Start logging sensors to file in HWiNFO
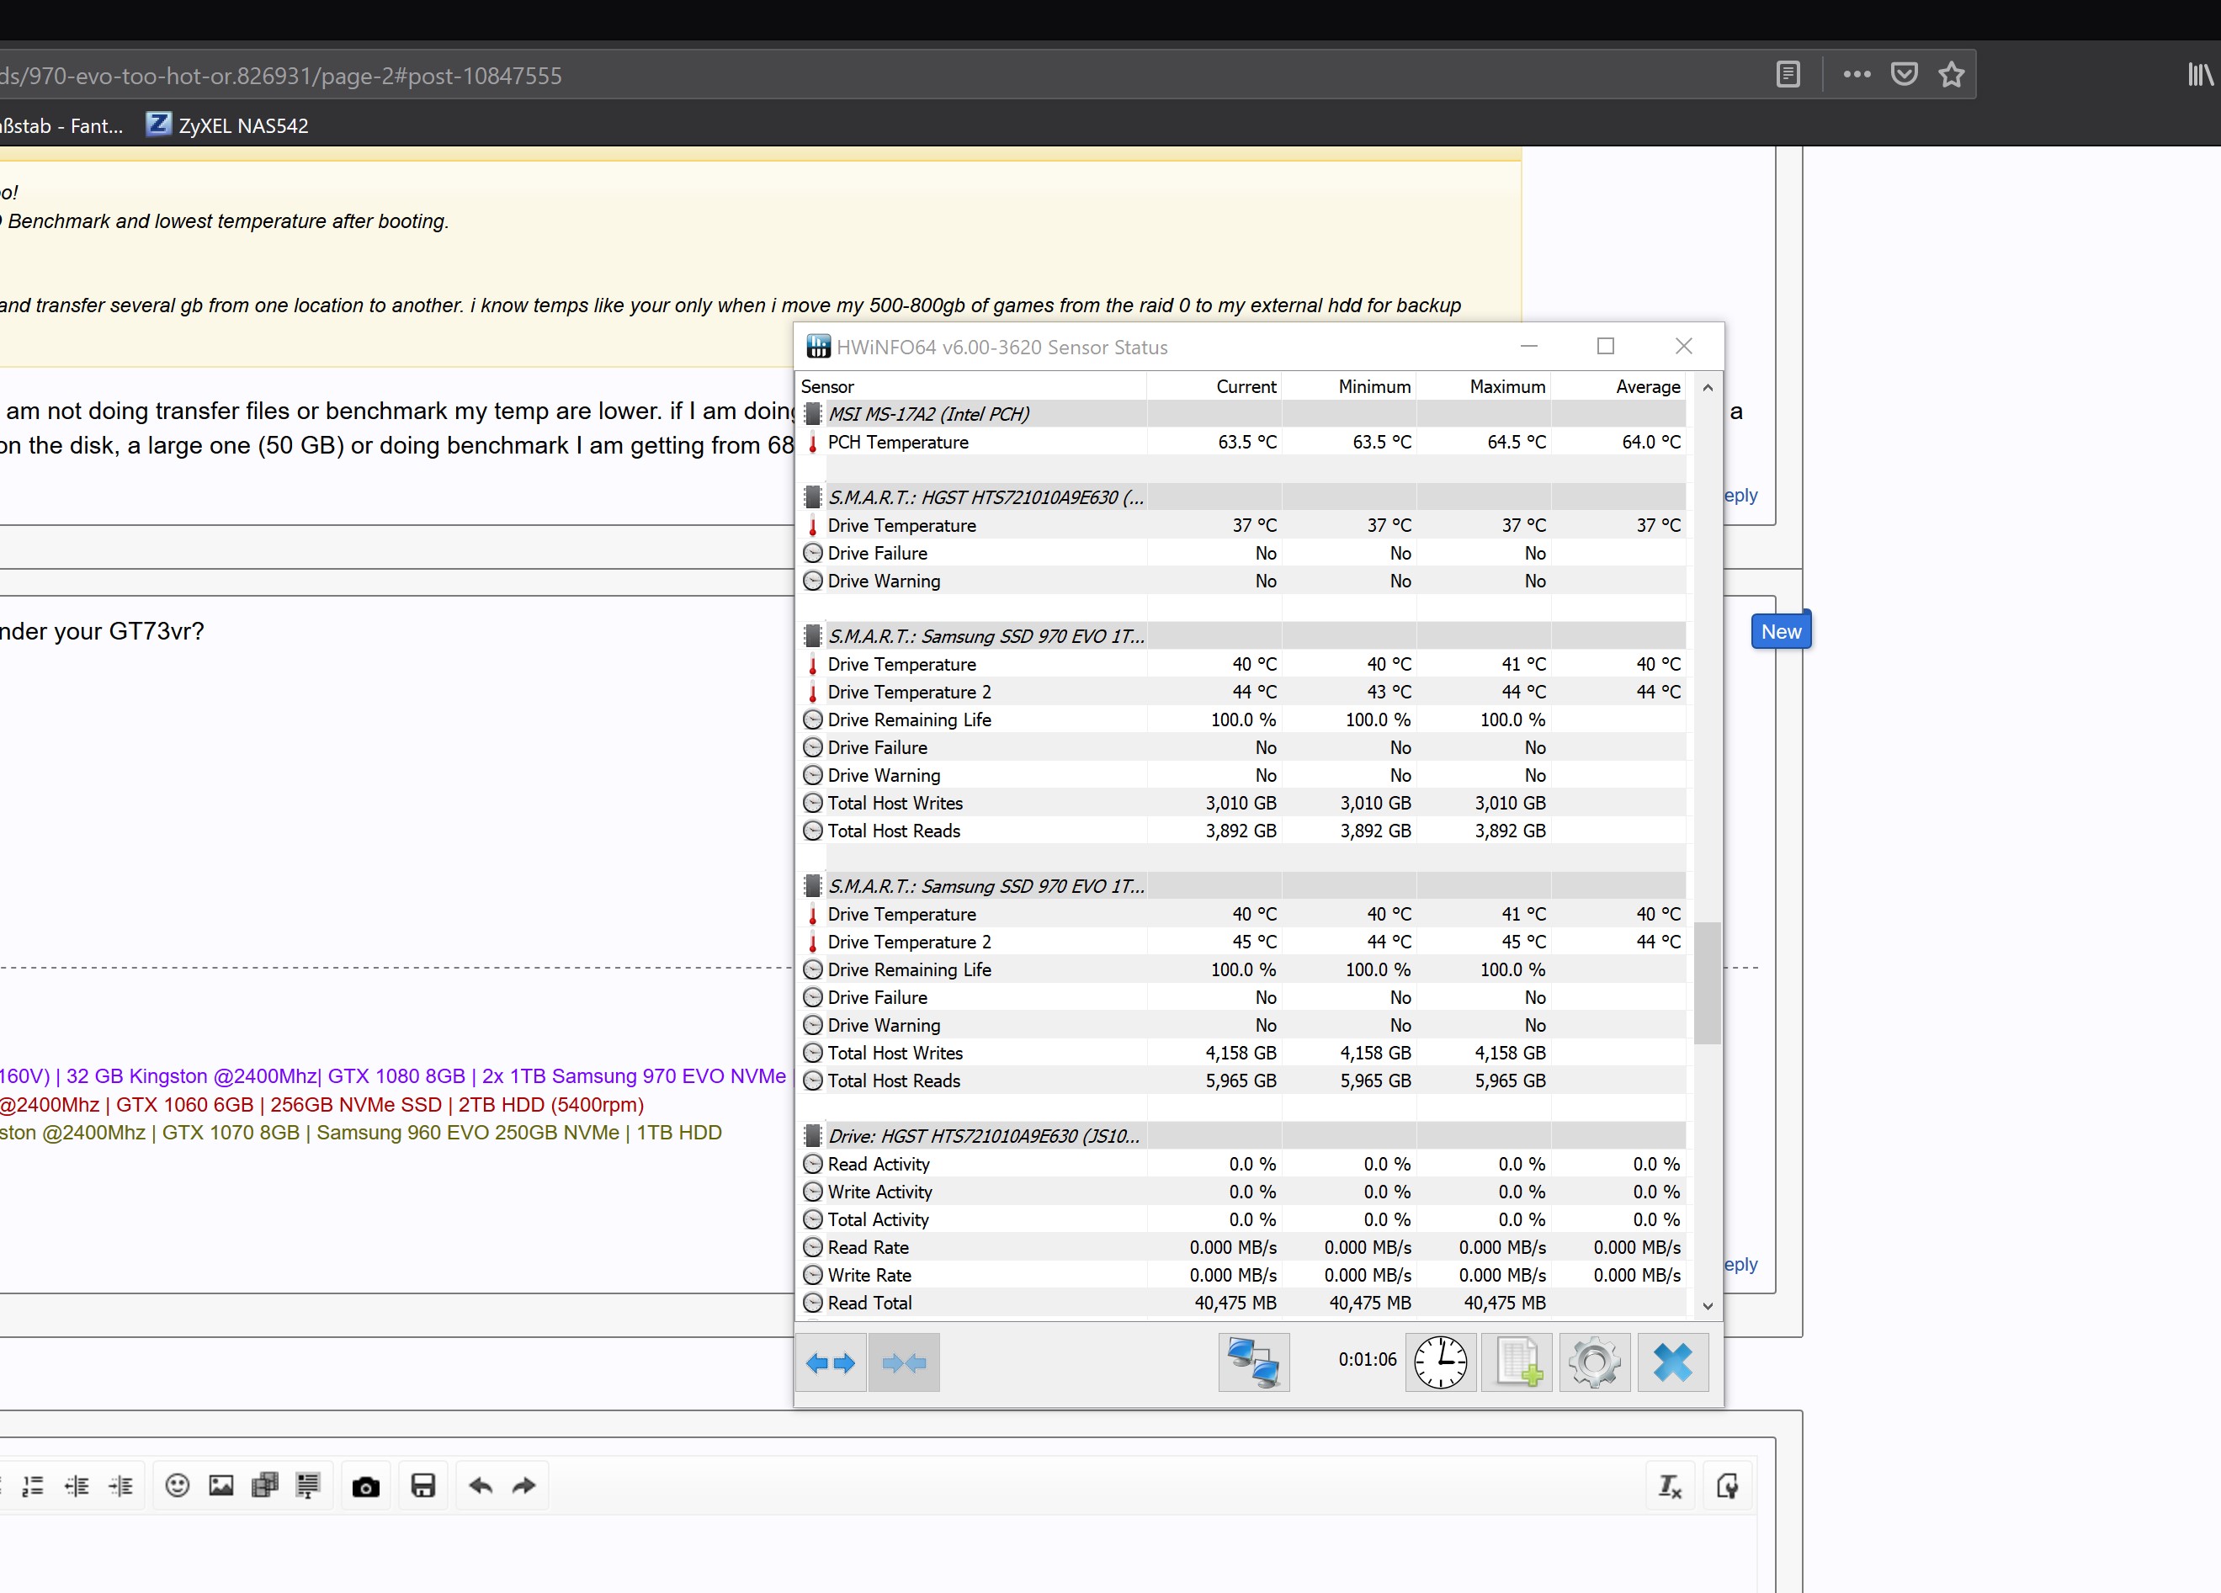This screenshot has width=2221, height=1593. (x=1517, y=1362)
